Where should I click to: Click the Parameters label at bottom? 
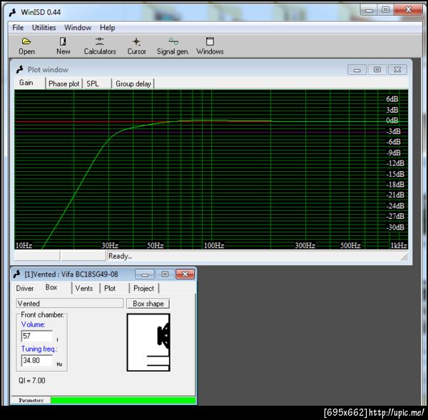pyautogui.click(x=31, y=400)
